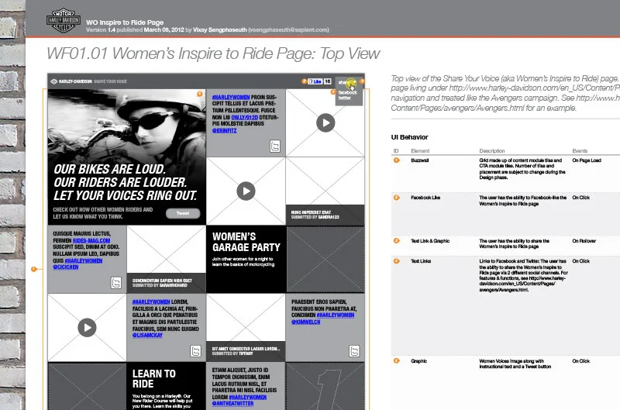
Task: Click Twitter icon in the @CICICHEN tweet tile
Action: tap(115, 283)
